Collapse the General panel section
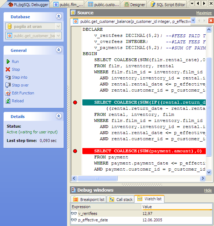 tap(59, 50)
